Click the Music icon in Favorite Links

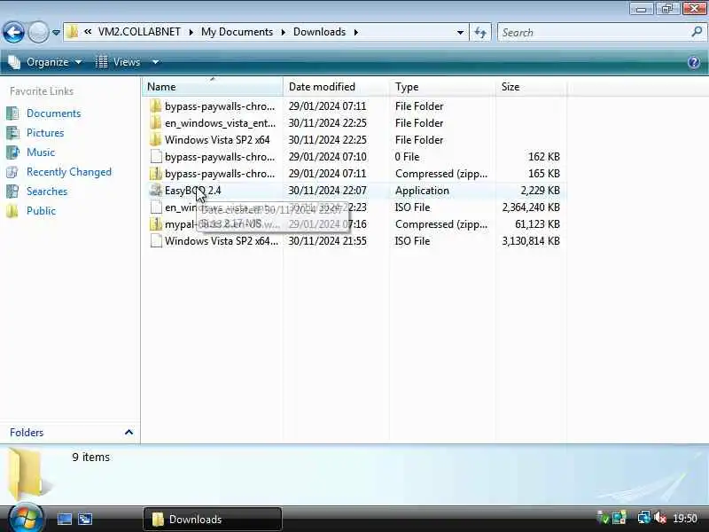click(x=12, y=152)
